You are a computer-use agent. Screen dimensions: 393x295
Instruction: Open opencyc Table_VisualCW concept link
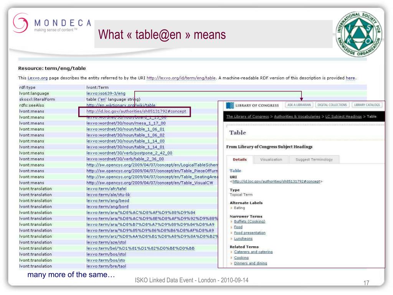150,183
